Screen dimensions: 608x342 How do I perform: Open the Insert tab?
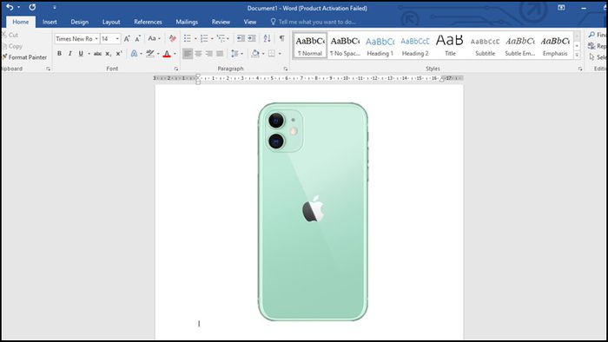click(50, 22)
